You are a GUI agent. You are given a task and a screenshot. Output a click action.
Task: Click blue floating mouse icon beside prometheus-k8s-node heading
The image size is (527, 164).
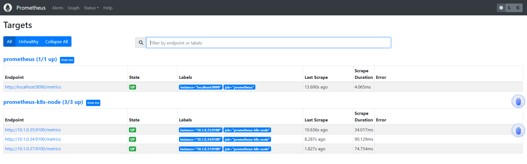click(x=518, y=101)
